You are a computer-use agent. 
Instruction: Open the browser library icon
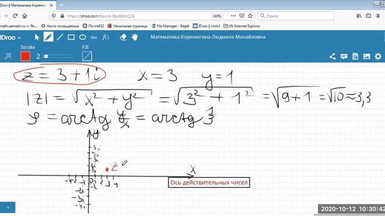pos(359,16)
